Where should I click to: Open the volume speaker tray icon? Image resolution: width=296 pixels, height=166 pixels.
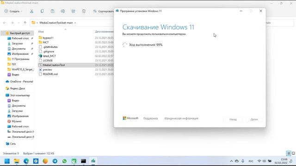264,161
